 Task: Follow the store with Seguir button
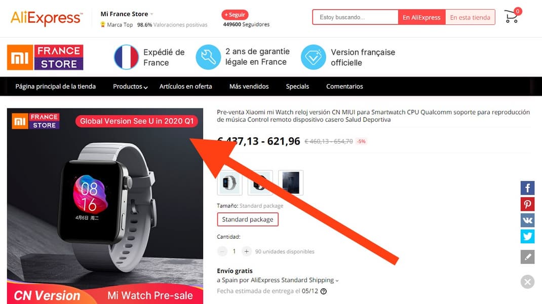235,15
